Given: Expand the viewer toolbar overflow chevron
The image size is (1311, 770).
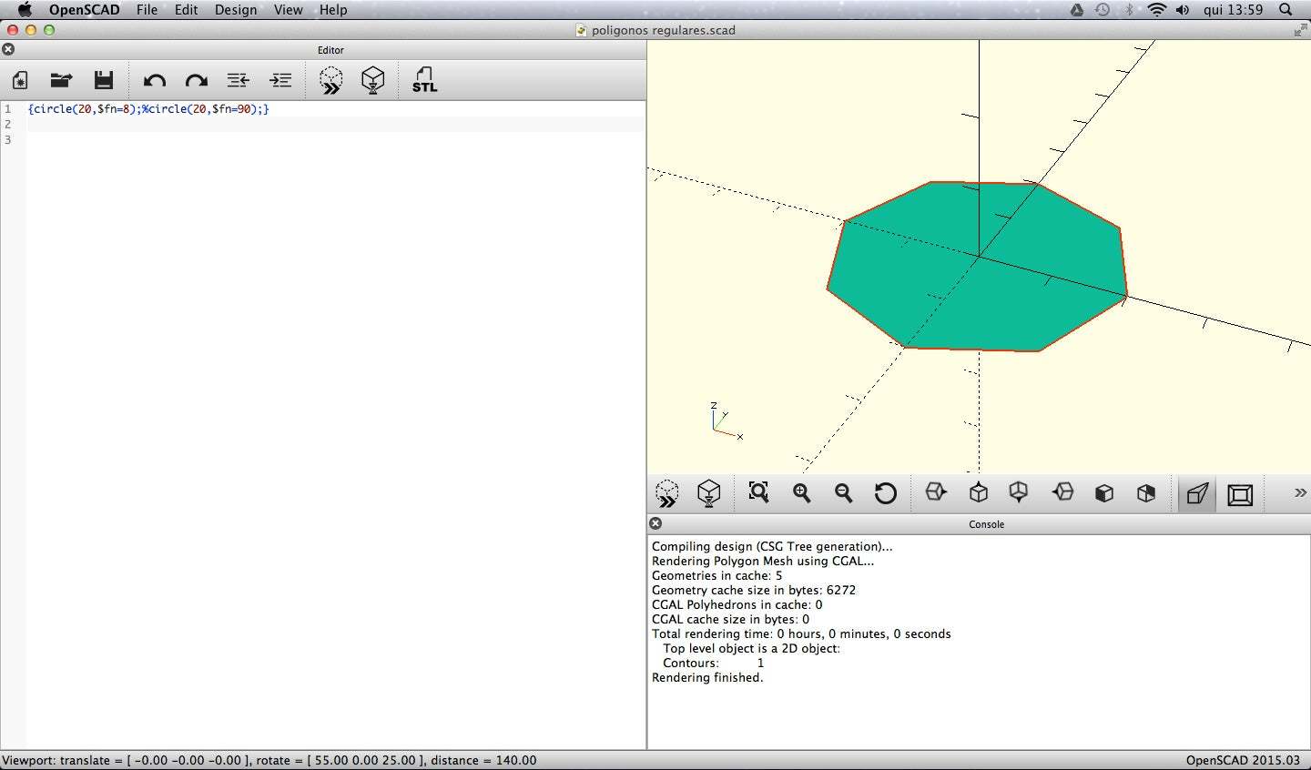Looking at the screenshot, I should [1300, 492].
